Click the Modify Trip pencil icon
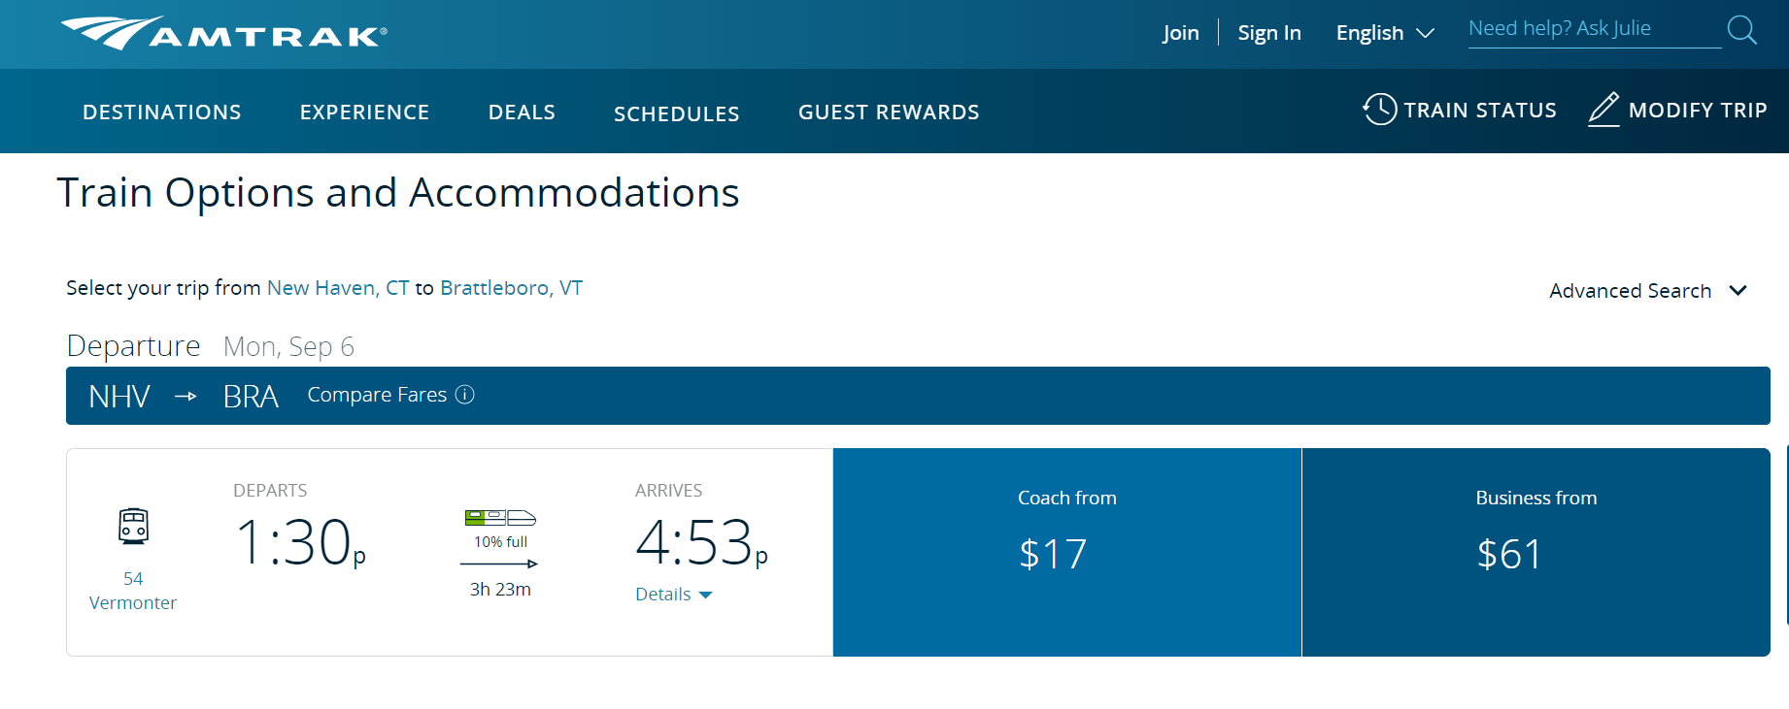Screen dimensions: 1789x709 click(x=1603, y=110)
